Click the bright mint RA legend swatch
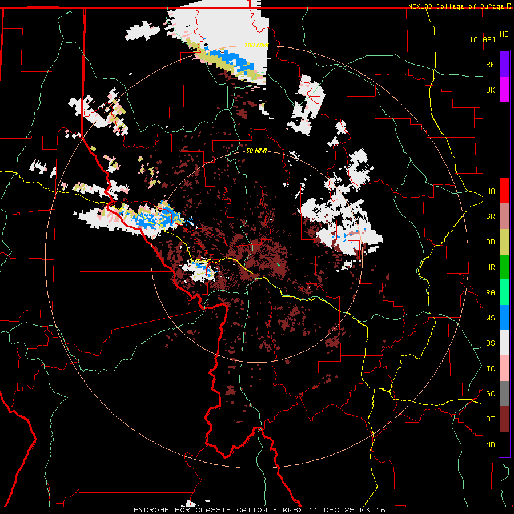This screenshot has height=514, width=514. click(x=504, y=292)
